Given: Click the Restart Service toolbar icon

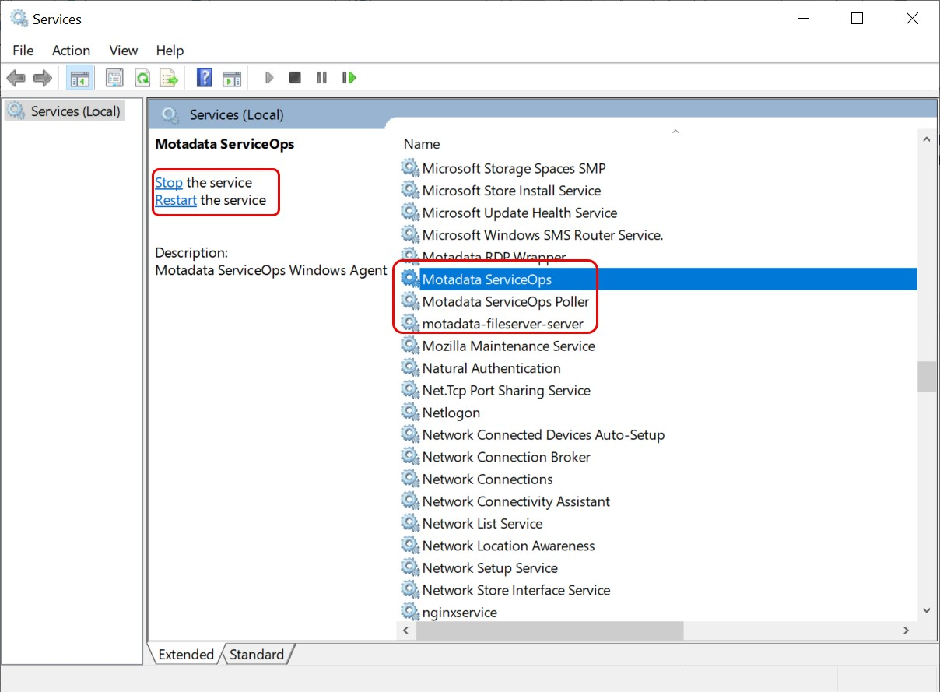Looking at the screenshot, I should pyautogui.click(x=349, y=78).
